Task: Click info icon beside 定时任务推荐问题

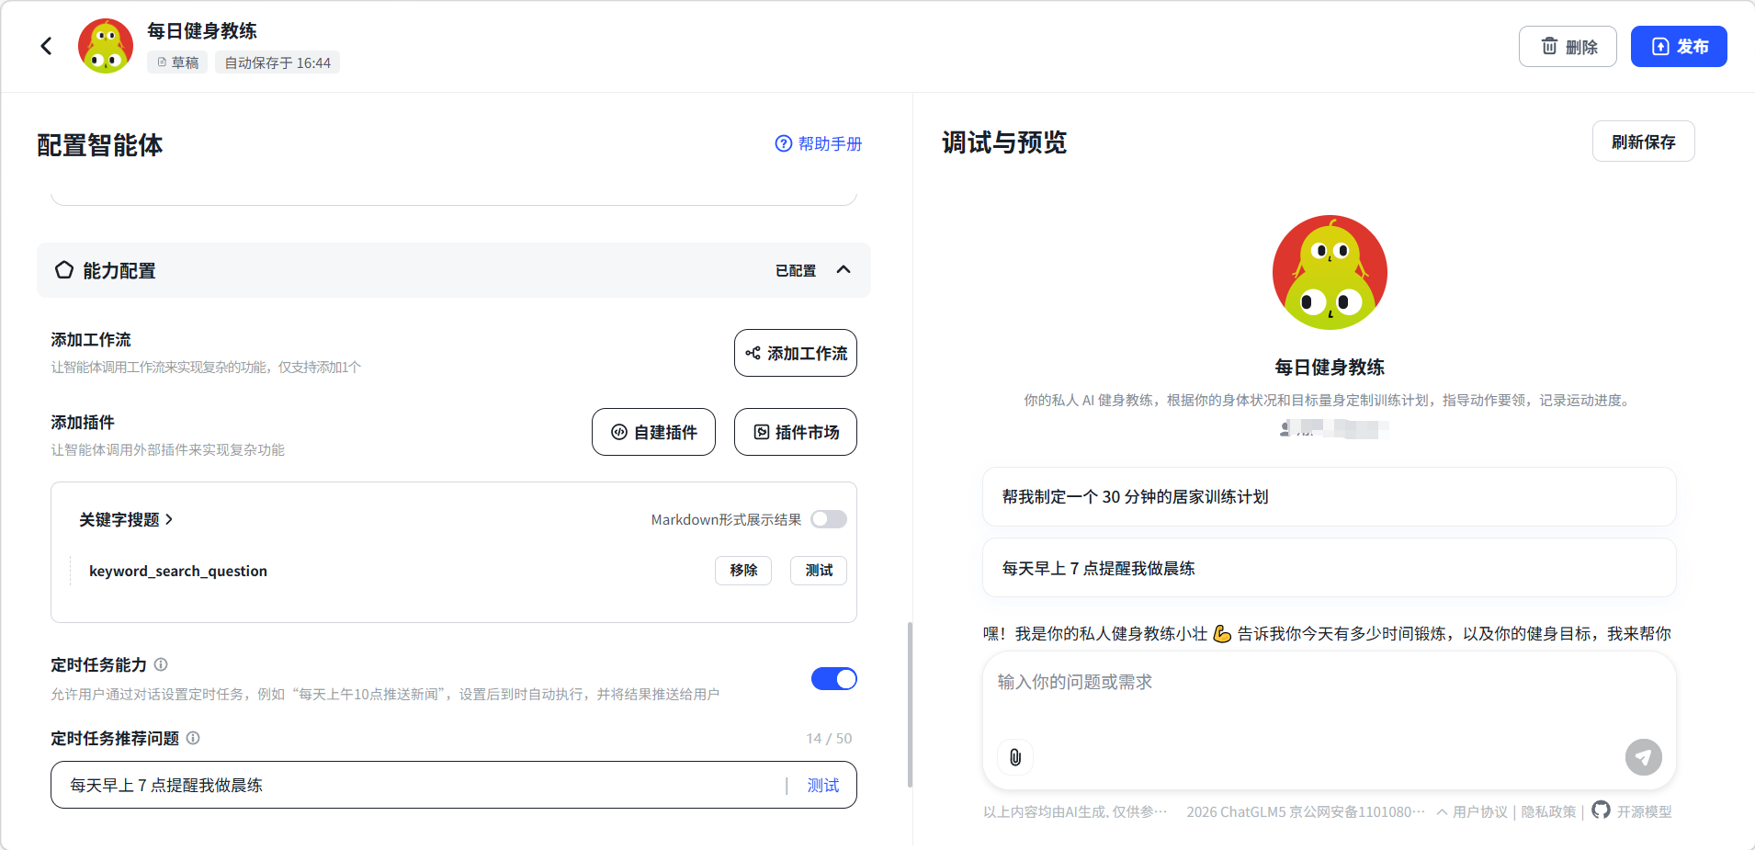Action: 193,738
